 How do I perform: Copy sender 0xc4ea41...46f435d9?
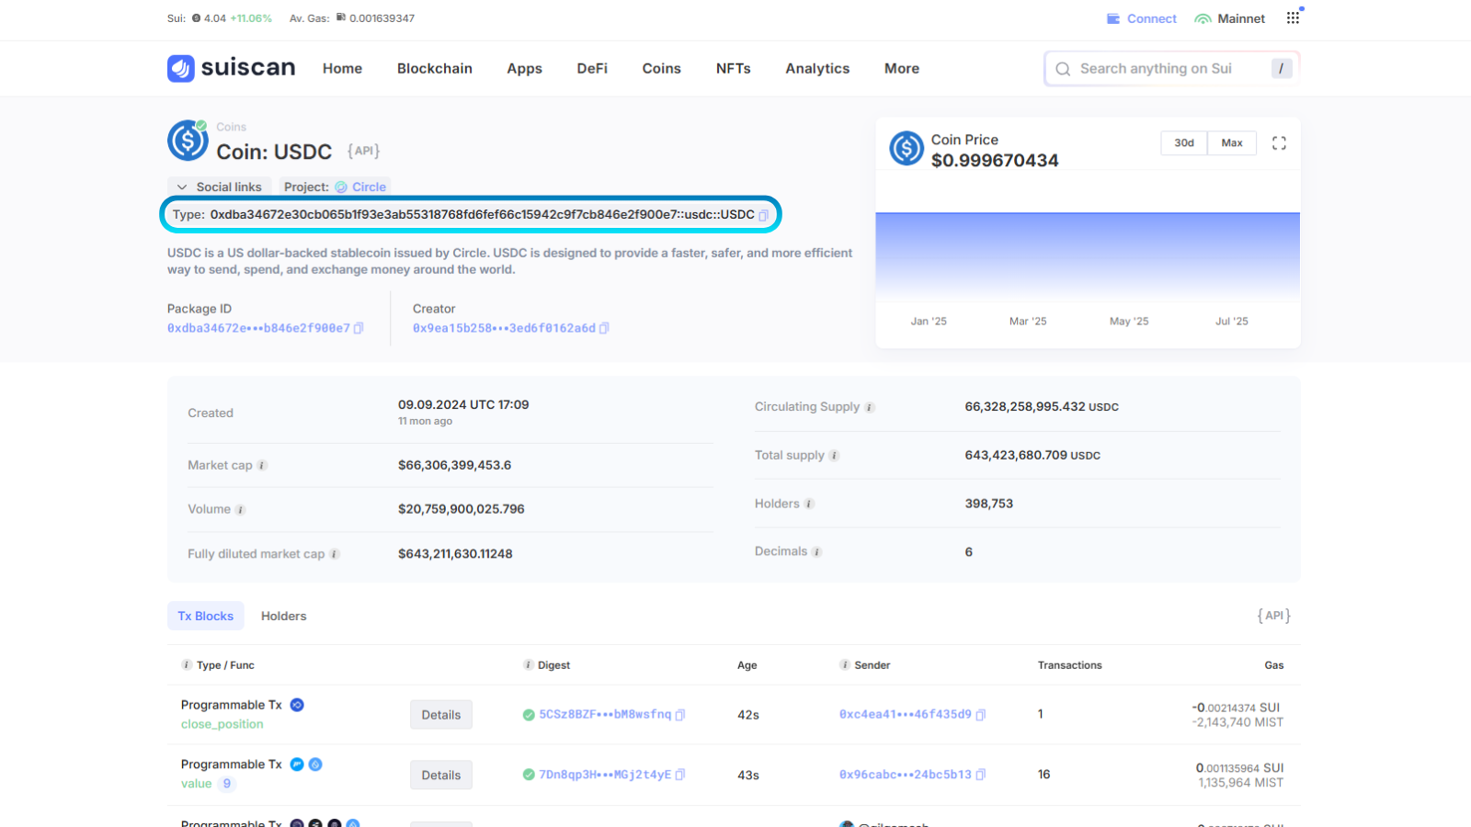point(981,715)
